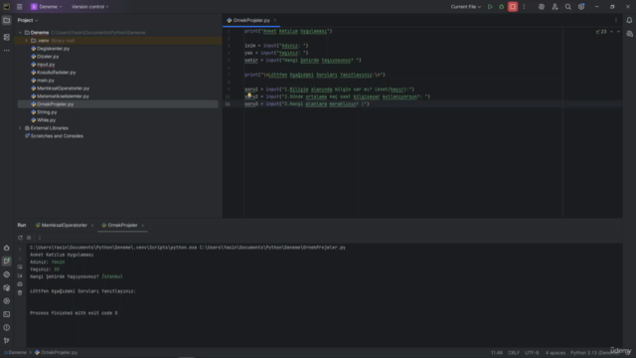
Task: Open the Deneme project dropdown
Action: pos(47,7)
